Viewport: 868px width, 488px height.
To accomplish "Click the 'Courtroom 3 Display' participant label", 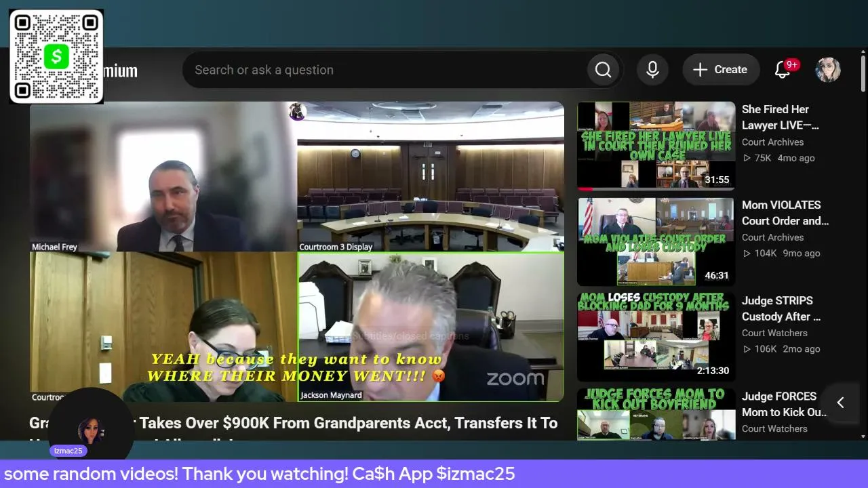I will tap(336, 247).
